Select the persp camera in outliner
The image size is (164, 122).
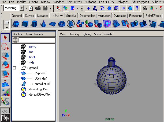(x=33, y=46)
